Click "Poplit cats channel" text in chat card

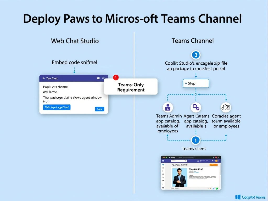(x=56, y=87)
